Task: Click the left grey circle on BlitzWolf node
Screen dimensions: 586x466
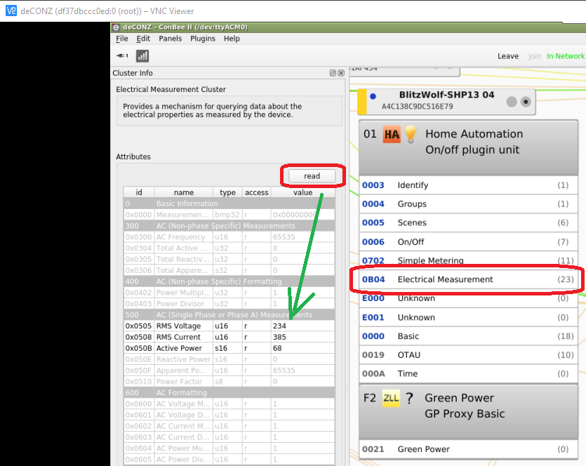Action: coord(512,101)
